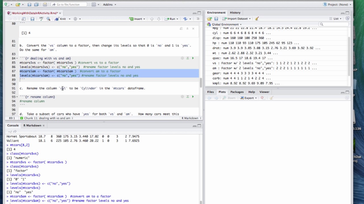Click the Export button in Plots pane
Image resolution: width=364 pixels, height=204 pixels.
pyautogui.click(x=249, y=98)
